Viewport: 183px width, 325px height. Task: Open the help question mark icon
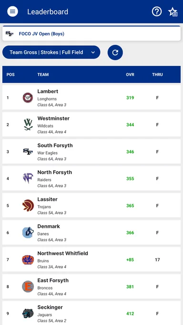[157, 11]
